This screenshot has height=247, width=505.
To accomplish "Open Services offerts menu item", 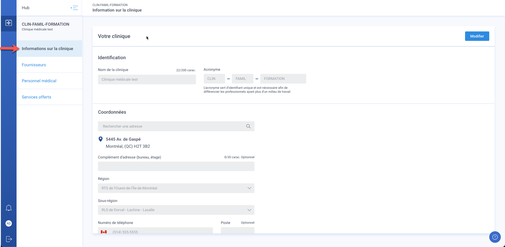I will 49,97.
